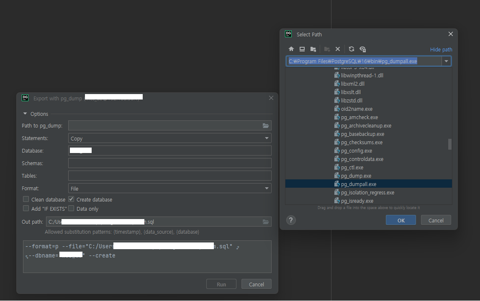Click file icon beside oid2name.exe

[x=337, y=109]
